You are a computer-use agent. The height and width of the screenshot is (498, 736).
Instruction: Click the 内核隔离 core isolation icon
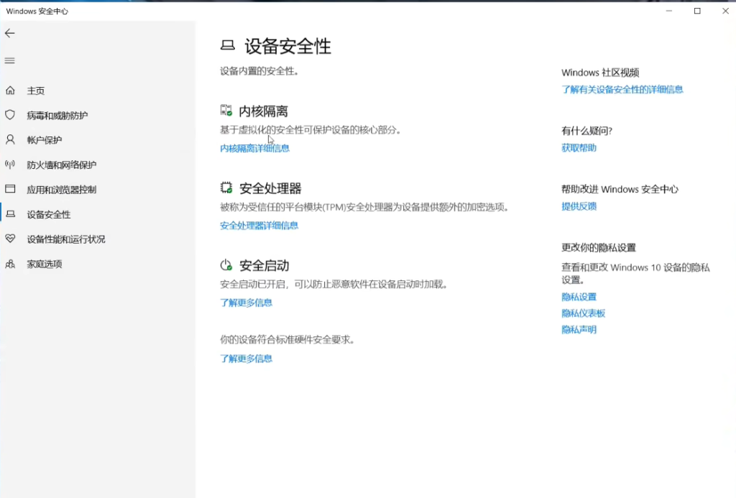pos(226,111)
